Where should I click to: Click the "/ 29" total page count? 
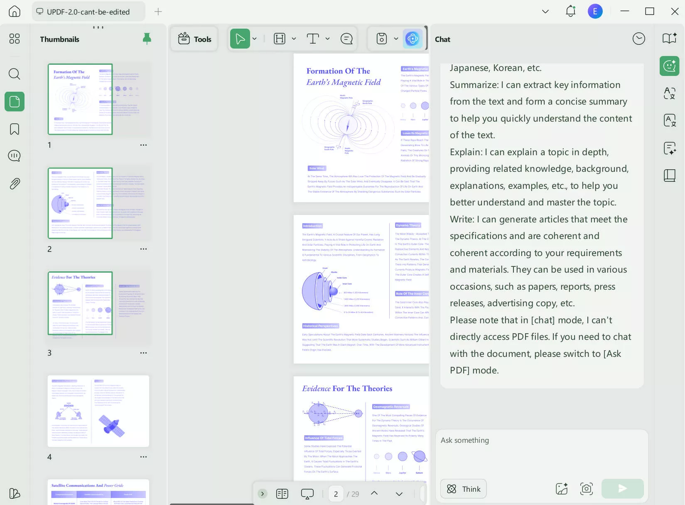[x=353, y=494]
